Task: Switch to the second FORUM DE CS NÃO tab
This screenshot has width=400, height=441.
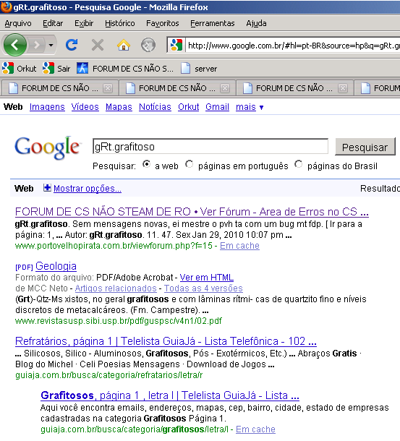Action: click(177, 88)
